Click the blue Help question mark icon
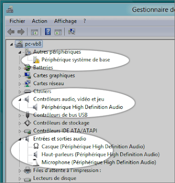 click(x=48, y=32)
